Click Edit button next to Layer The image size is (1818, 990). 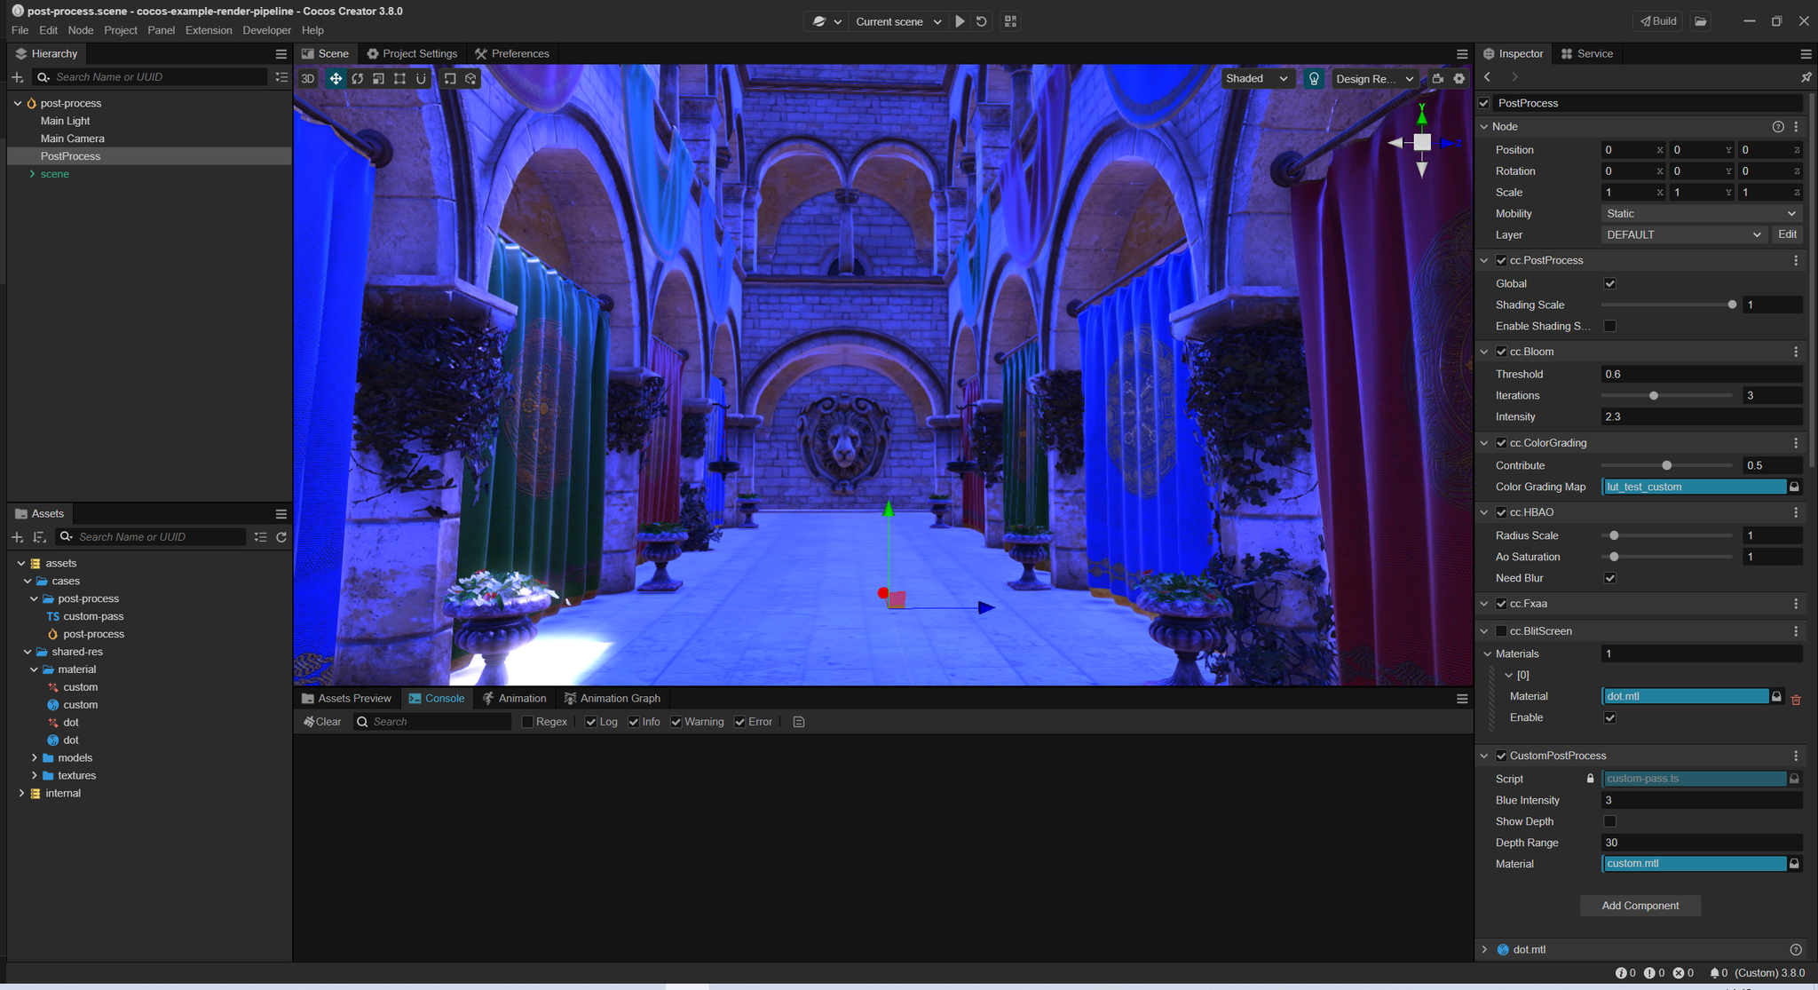point(1787,235)
